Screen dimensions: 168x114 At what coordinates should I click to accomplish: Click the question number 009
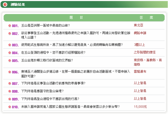tap(15, 99)
